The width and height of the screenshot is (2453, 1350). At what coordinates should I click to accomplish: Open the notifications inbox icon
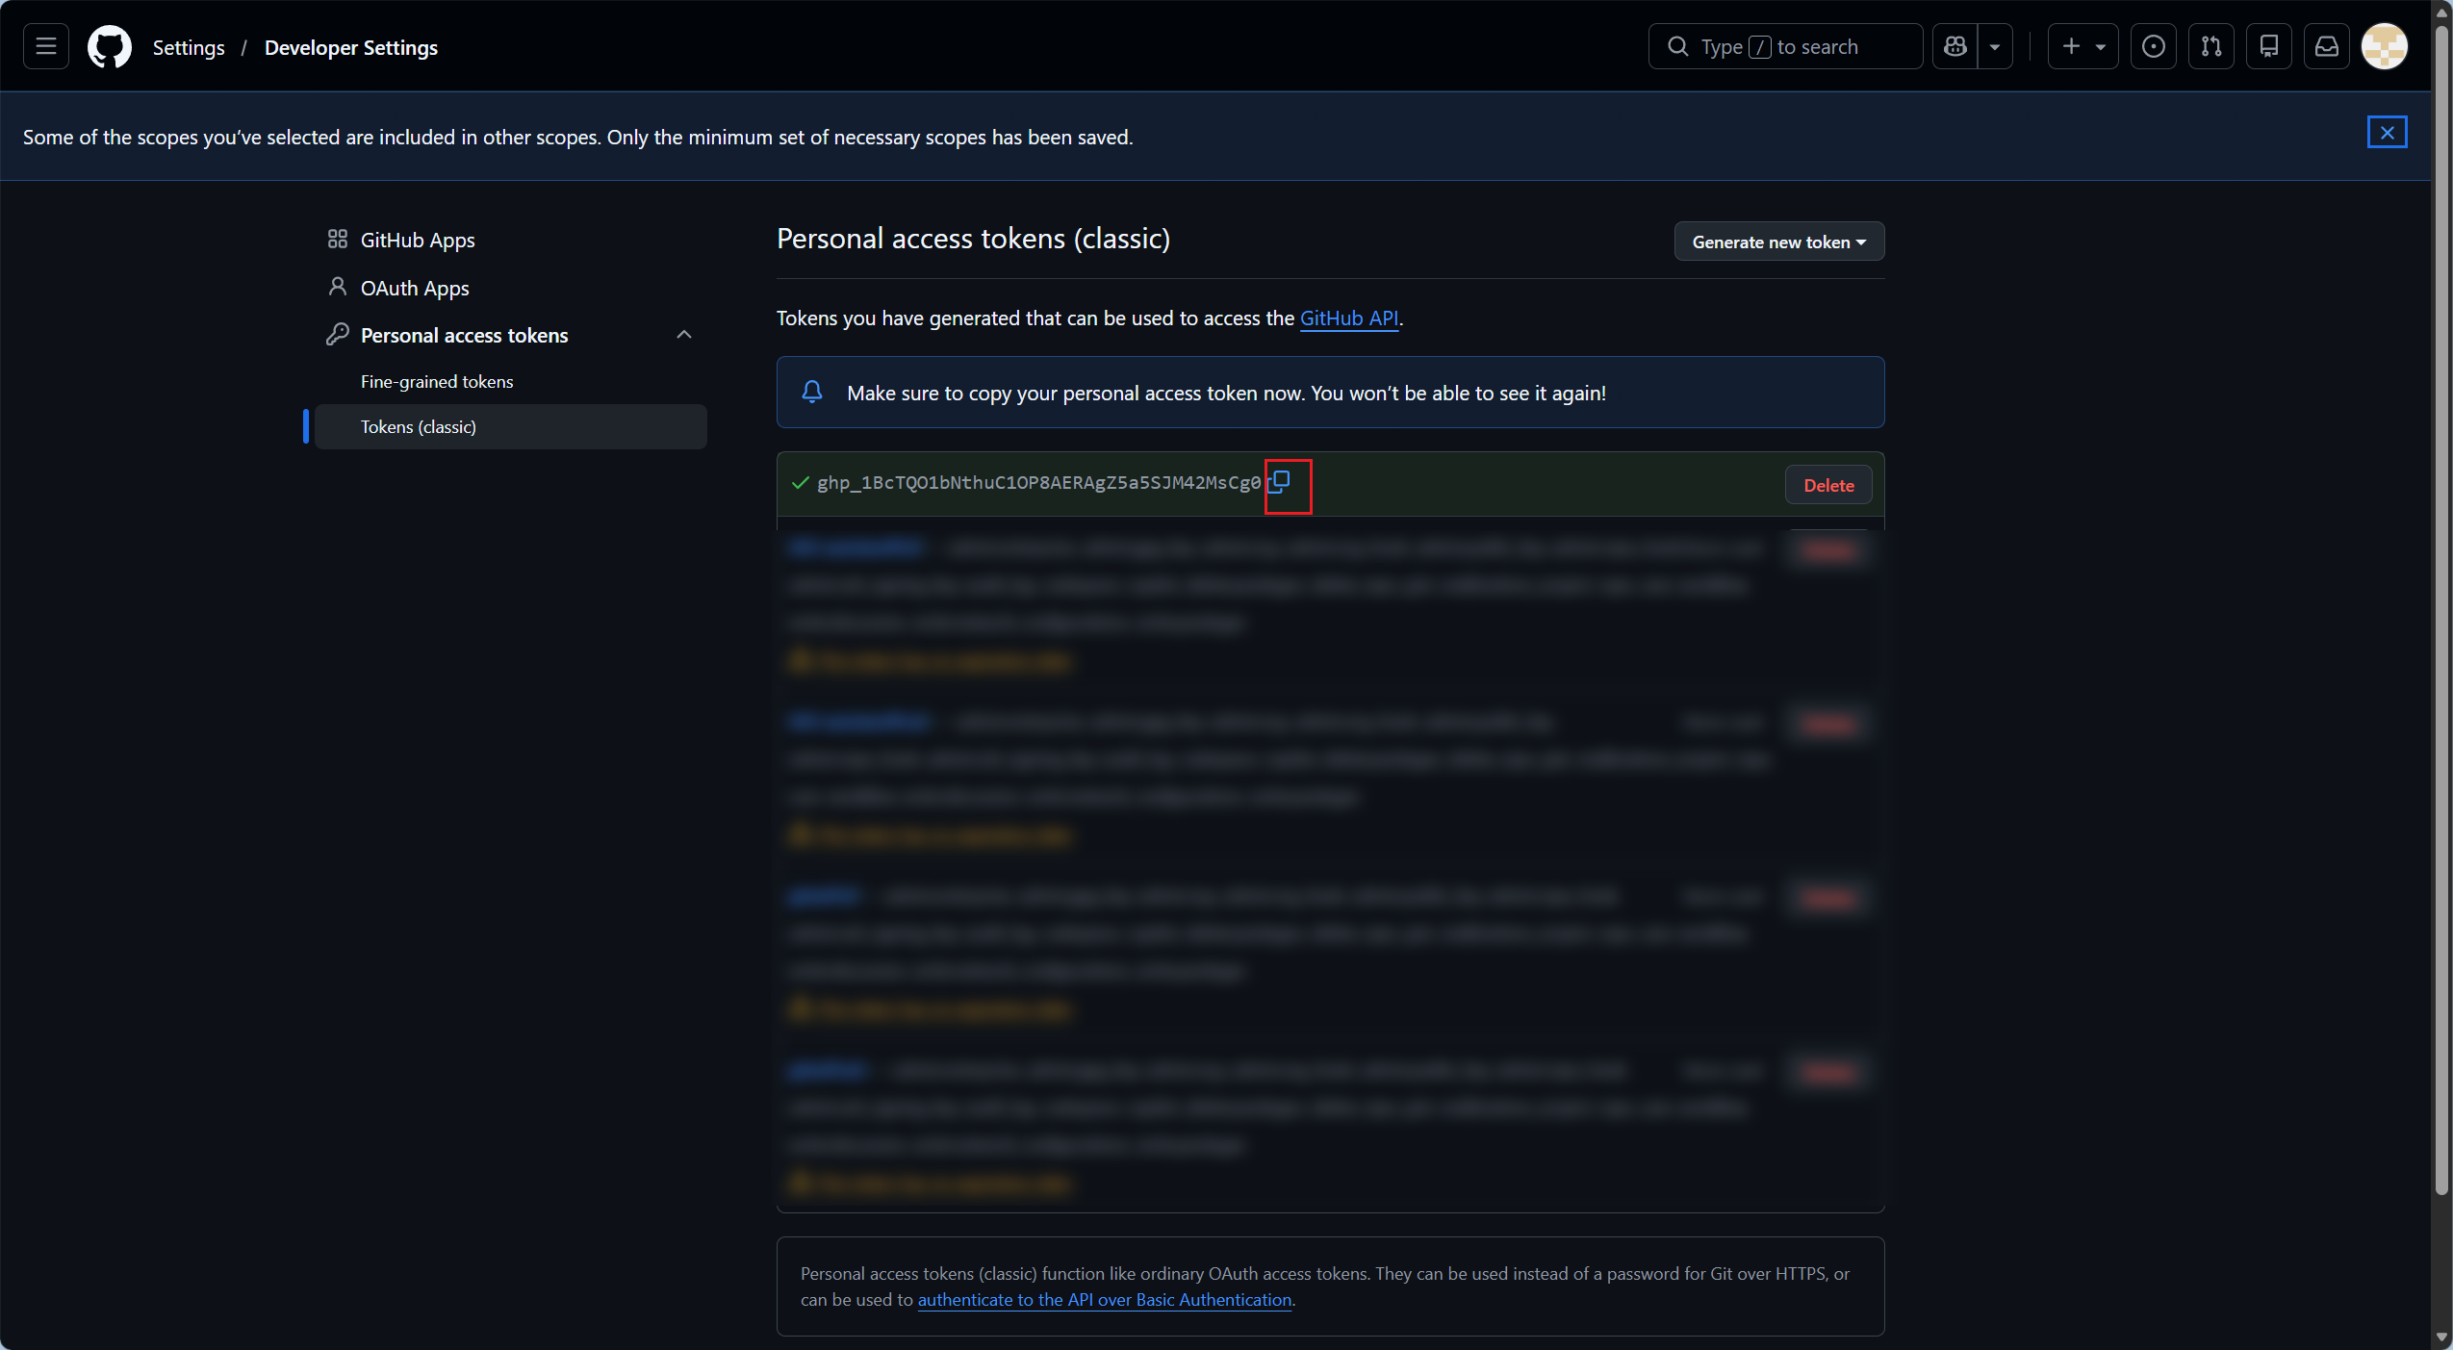[x=2327, y=46]
